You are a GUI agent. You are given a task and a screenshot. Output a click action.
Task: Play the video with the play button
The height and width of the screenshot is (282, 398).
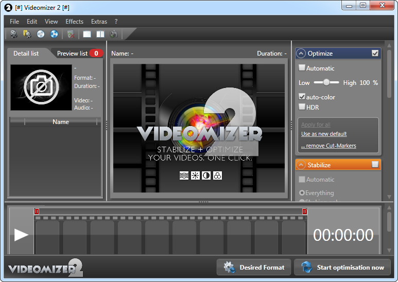21,235
